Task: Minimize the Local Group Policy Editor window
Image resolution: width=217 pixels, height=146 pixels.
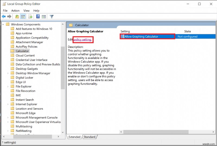Action: point(188,4)
